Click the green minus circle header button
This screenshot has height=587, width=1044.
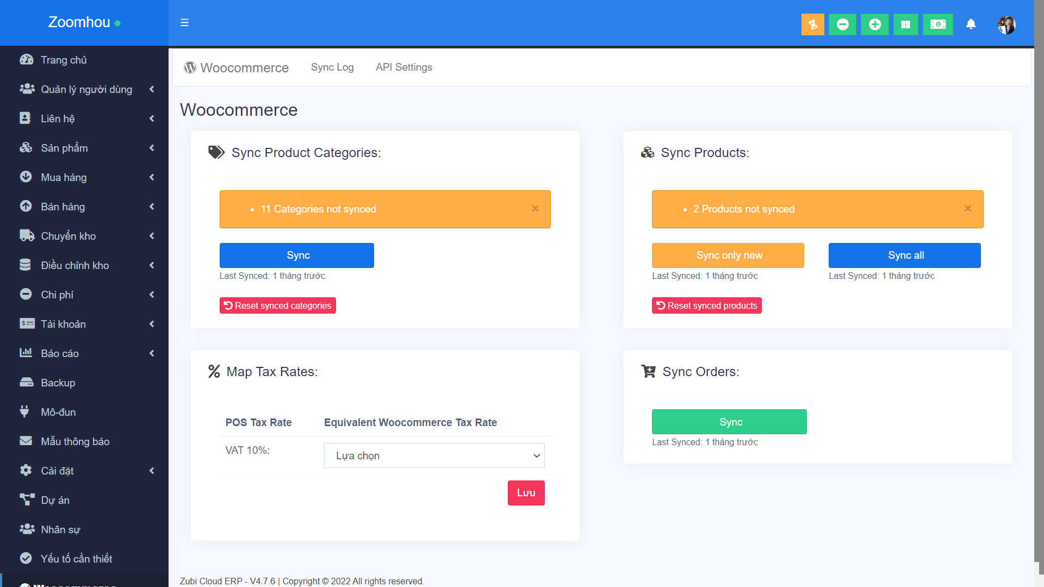(x=842, y=24)
